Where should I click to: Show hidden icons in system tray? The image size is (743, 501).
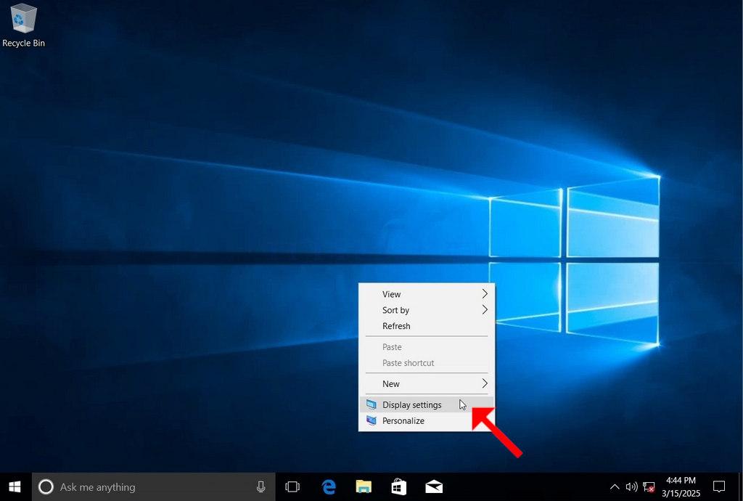click(x=615, y=486)
